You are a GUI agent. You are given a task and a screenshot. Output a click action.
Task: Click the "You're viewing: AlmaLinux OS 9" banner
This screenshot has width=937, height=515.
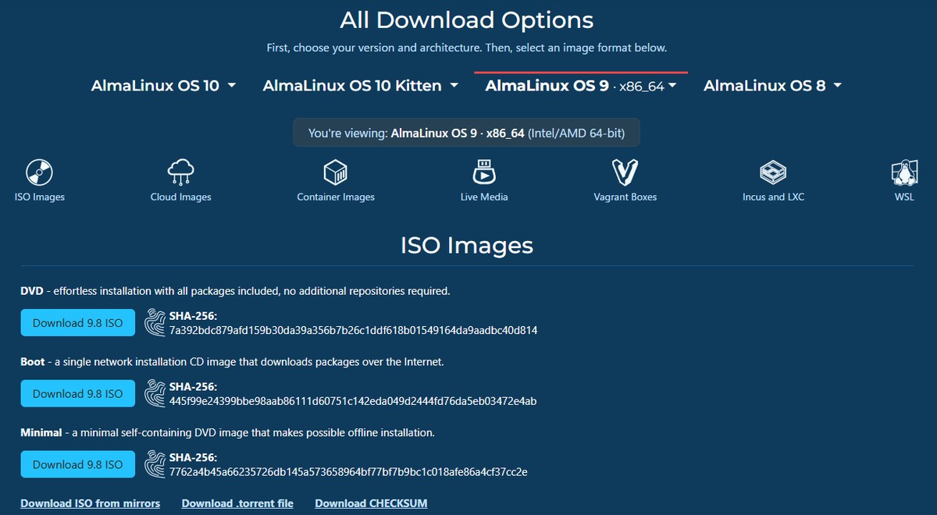coord(466,133)
